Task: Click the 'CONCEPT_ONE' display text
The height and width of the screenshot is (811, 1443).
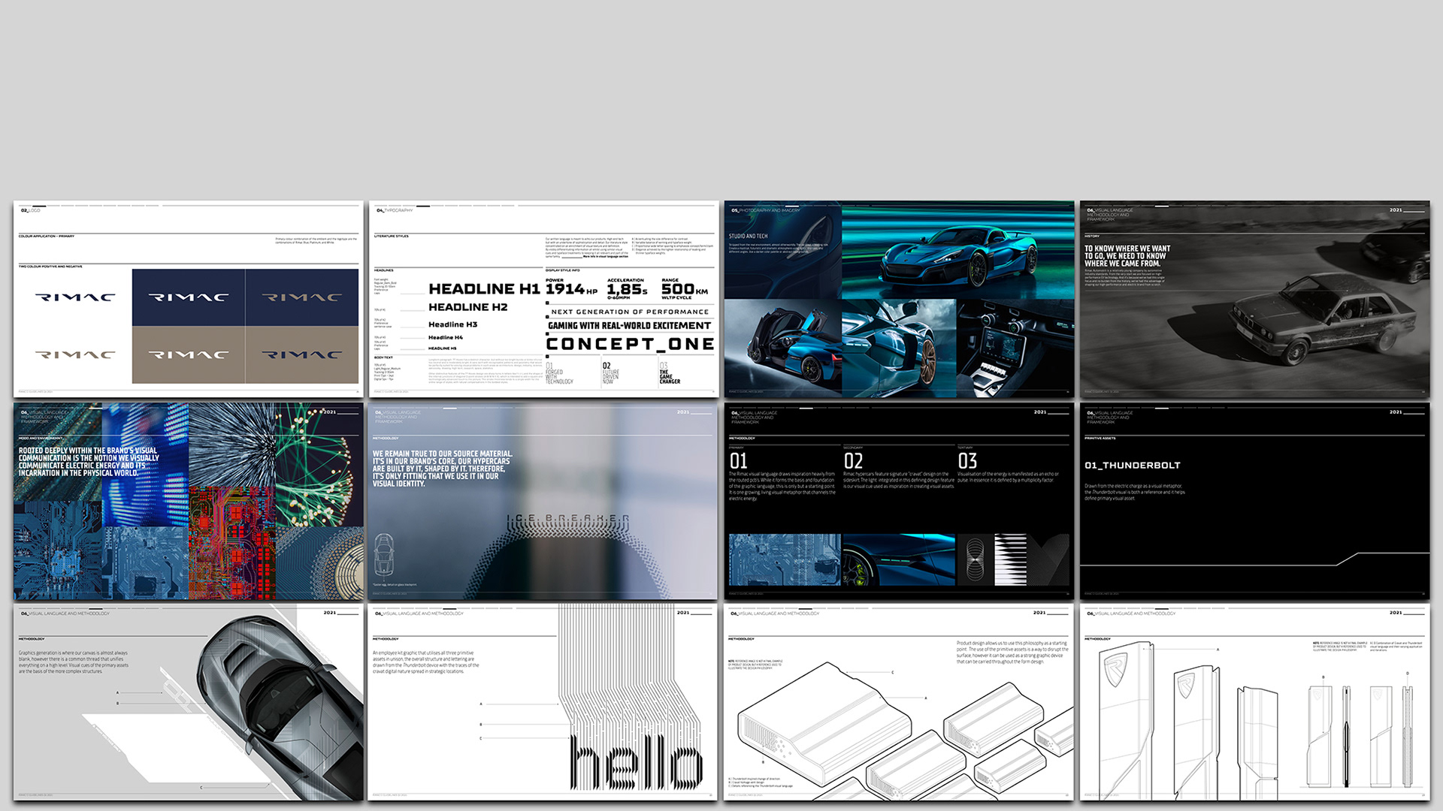Action: pyautogui.click(x=630, y=344)
